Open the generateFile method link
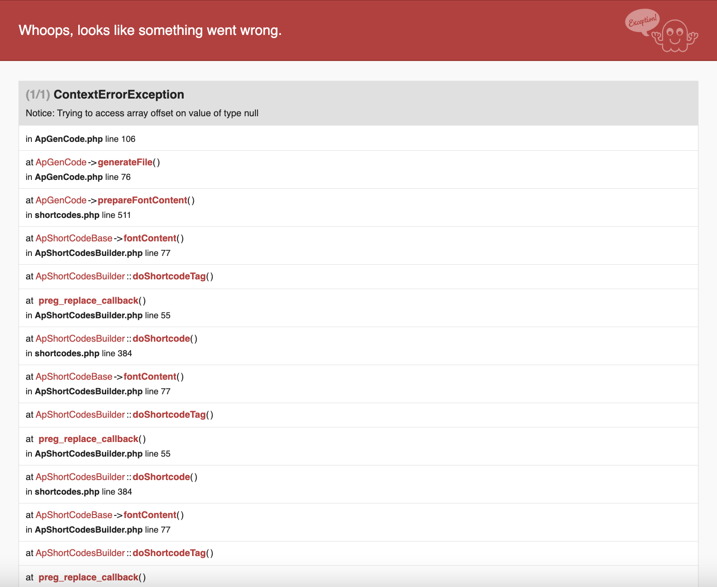This screenshot has height=587, width=717. (x=125, y=162)
